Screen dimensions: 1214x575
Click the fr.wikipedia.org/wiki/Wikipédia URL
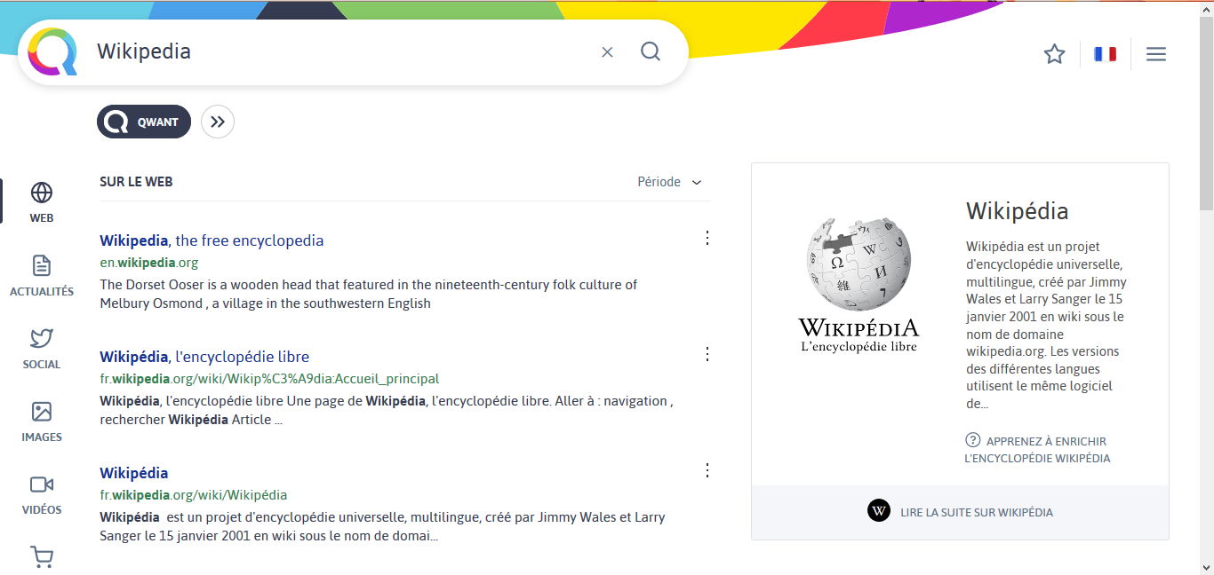pos(193,495)
